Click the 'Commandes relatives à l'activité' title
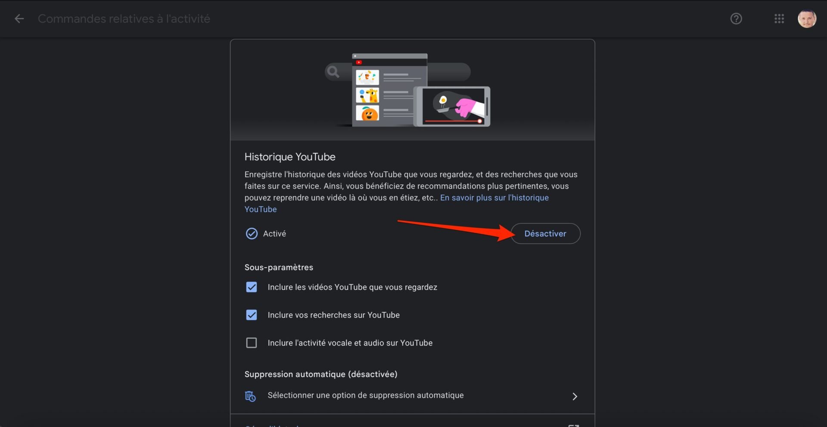The width and height of the screenshot is (827, 427). tap(124, 19)
